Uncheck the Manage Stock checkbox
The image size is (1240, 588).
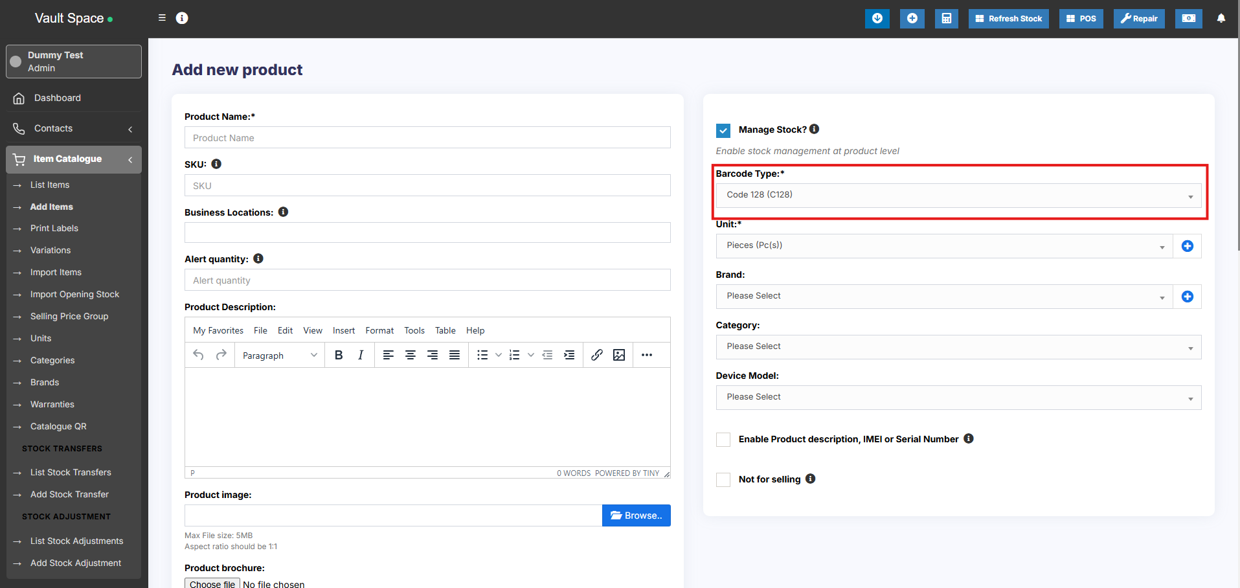(723, 130)
